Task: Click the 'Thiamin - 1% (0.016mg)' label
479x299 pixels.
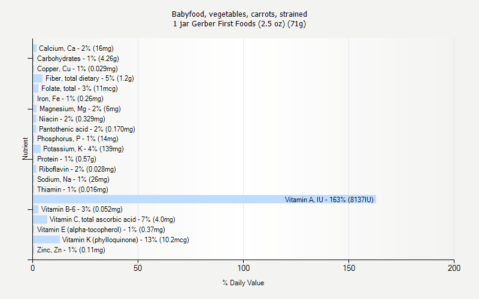Action: (72, 190)
